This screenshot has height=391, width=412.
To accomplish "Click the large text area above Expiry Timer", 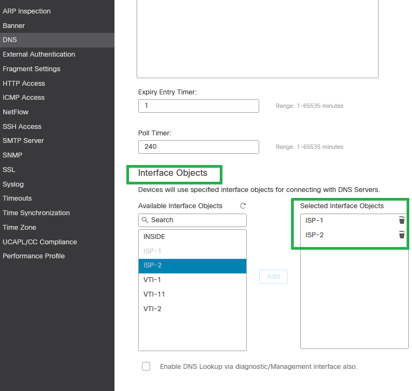I will 258,39.
